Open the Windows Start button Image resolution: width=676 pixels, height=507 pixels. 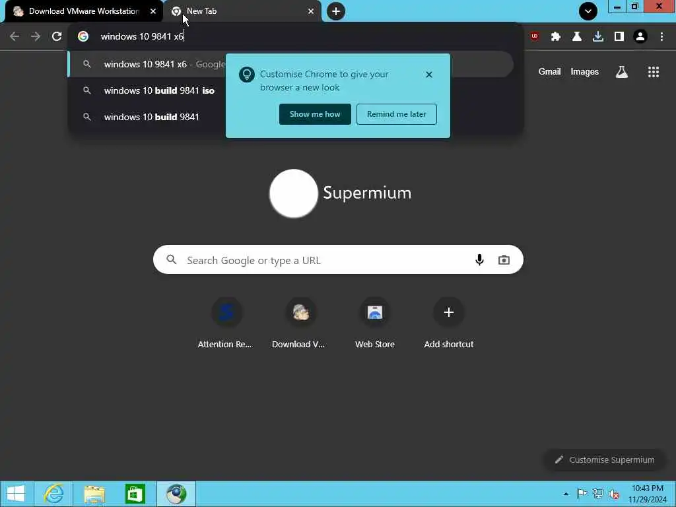16,494
